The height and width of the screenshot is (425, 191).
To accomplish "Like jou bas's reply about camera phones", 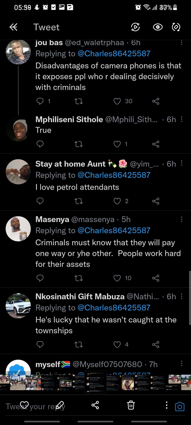I will 117,101.
